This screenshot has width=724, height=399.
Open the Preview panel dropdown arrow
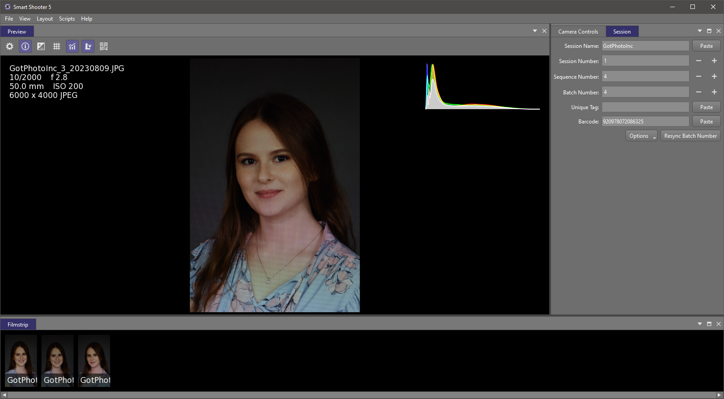pyautogui.click(x=534, y=31)
